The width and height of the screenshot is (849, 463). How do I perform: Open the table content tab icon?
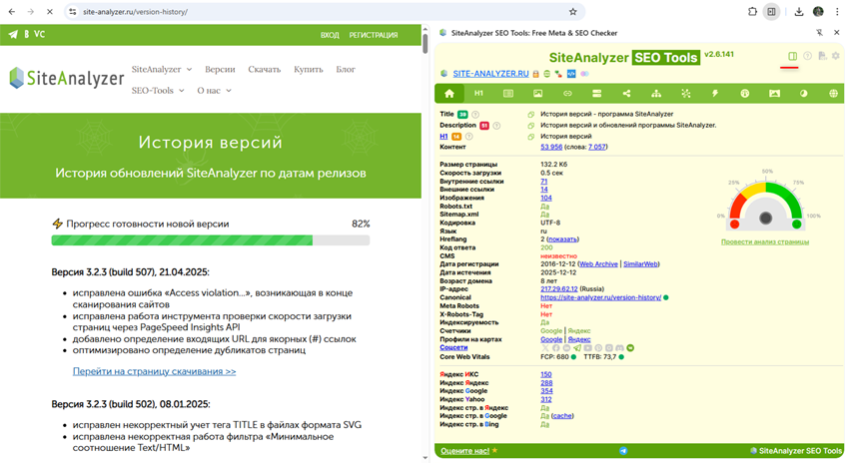click(x=507, y=94)
